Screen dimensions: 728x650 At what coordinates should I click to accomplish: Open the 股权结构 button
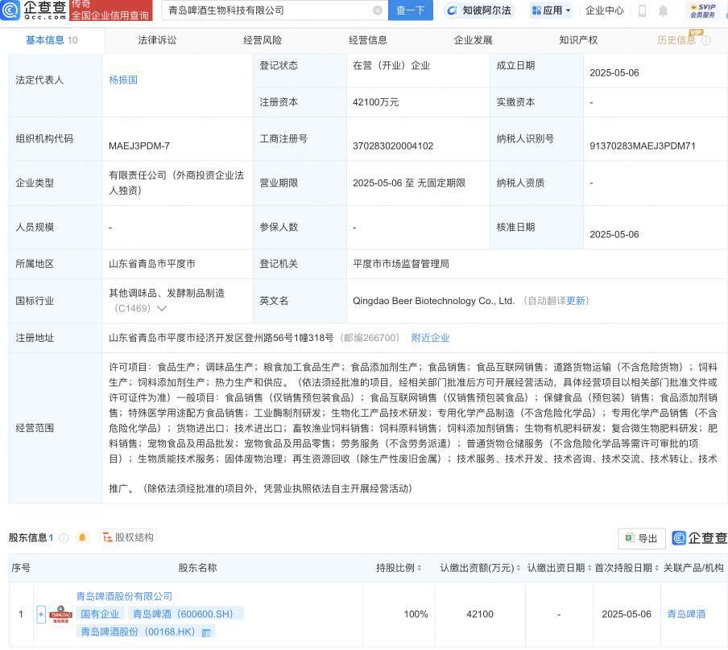tap(128, 537)
